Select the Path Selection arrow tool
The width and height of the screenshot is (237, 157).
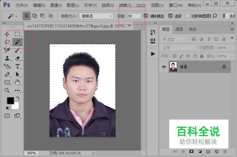17,75
